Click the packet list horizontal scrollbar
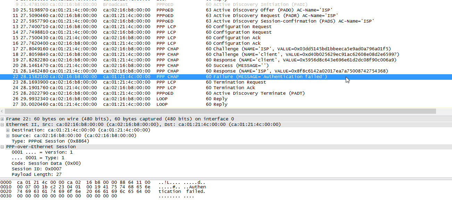452x205 pixels. click(220, 111)
